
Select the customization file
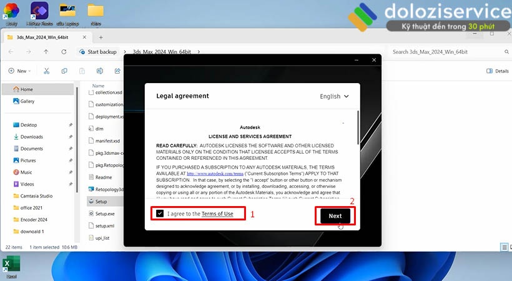(106, 104)
